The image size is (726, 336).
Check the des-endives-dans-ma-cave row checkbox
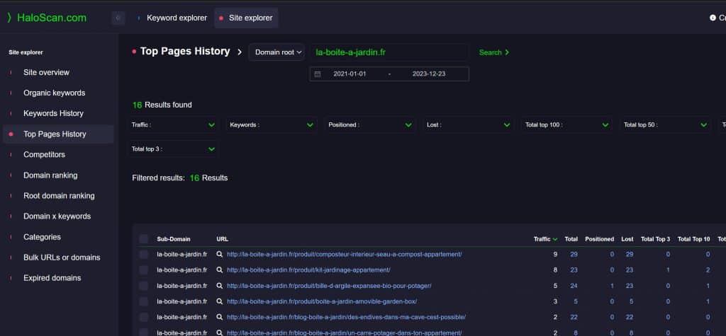[143, 317]
